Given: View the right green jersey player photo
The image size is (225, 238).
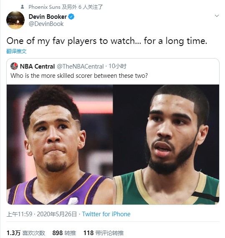Looking at the screenshot, I should (166, 144).
